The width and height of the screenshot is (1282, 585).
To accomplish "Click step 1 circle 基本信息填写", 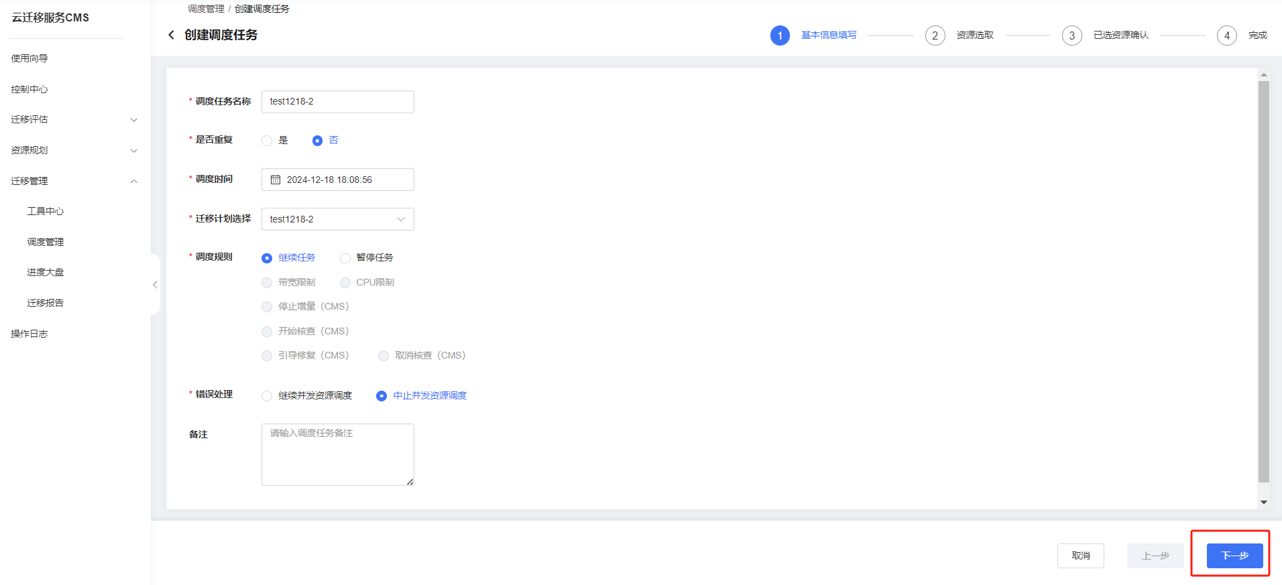I will pyautogui.click(x=780, y=36).
